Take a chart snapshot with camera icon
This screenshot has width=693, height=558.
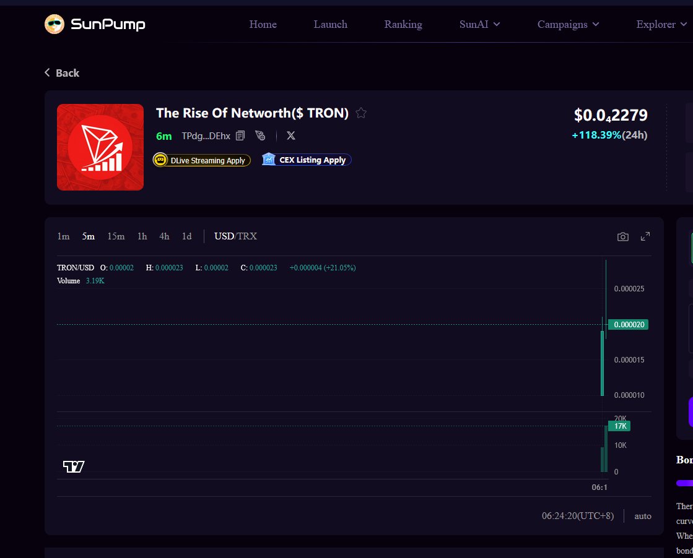tap(623, 236)
